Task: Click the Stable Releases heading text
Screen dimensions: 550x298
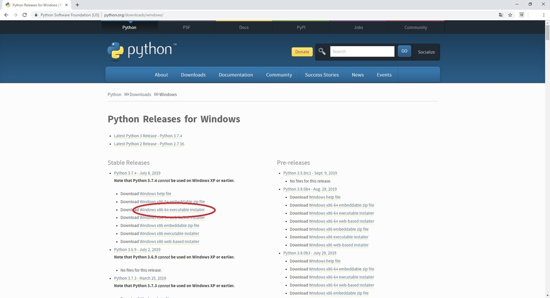Action: (x=129, y=163)
